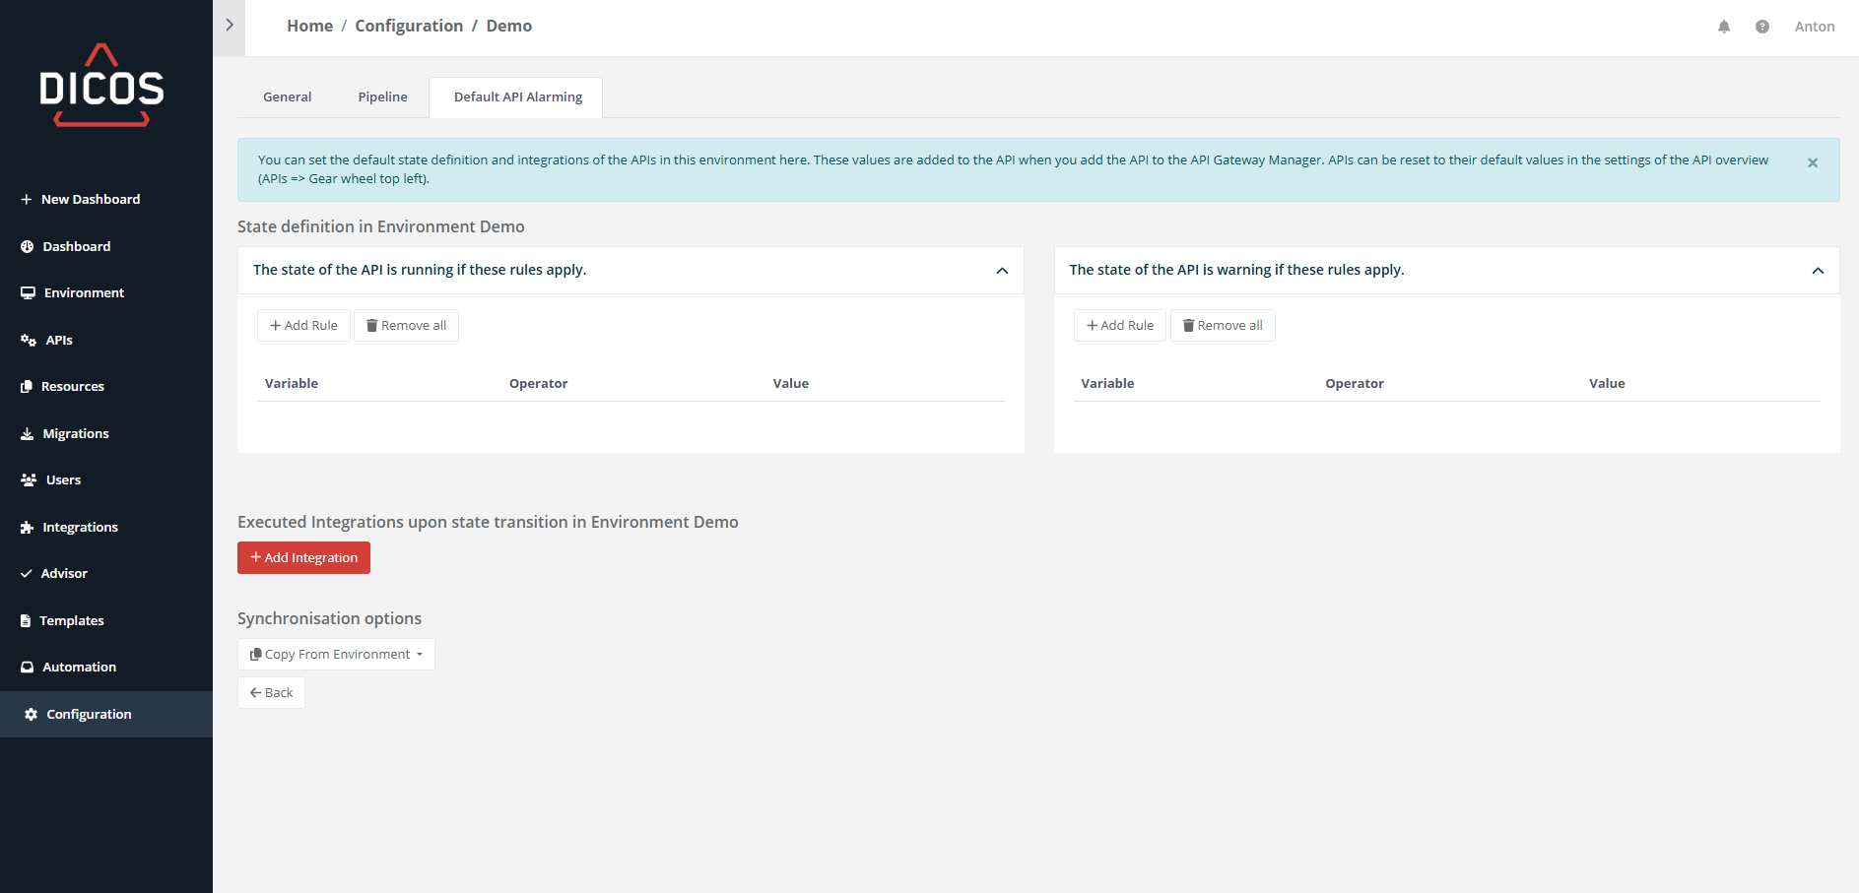The width and height of the screenshot is (1859, 893).
Task: Switch to the Pipeline tab
Action: click(382, 97)
